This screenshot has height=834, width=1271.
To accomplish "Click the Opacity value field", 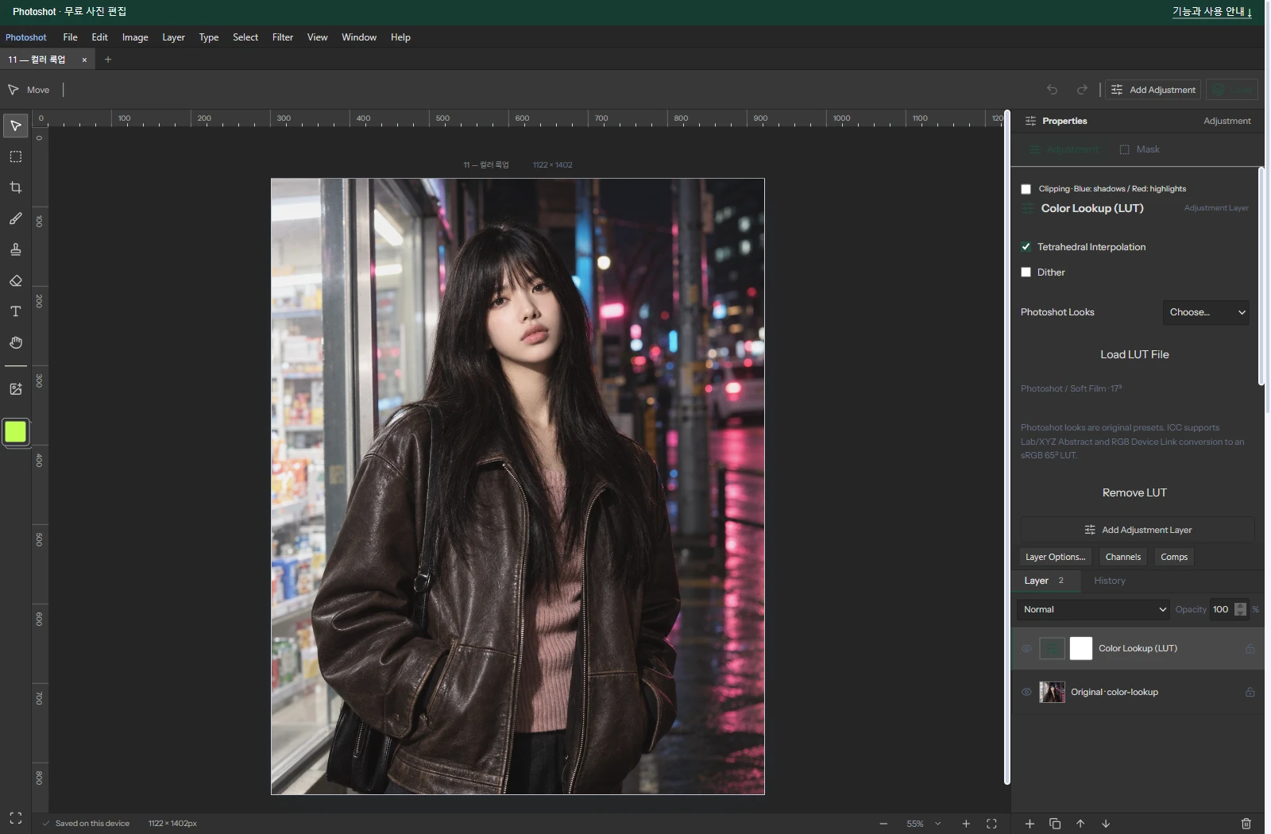I will pos(1223,609).
